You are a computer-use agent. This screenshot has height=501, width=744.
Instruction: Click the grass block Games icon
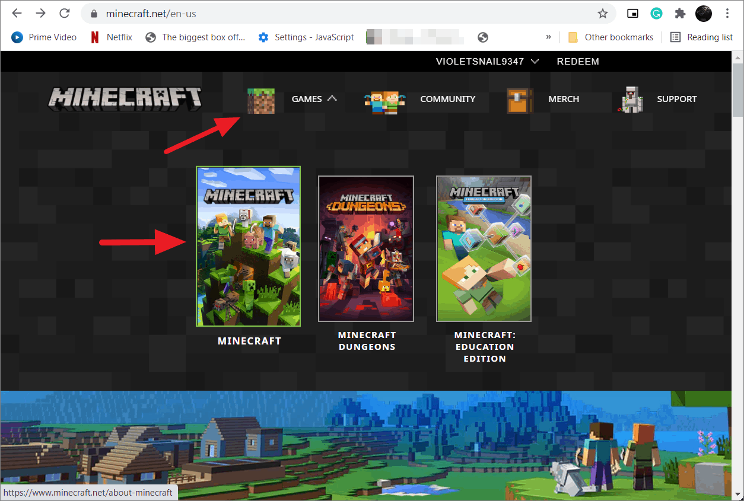[260, 100]
